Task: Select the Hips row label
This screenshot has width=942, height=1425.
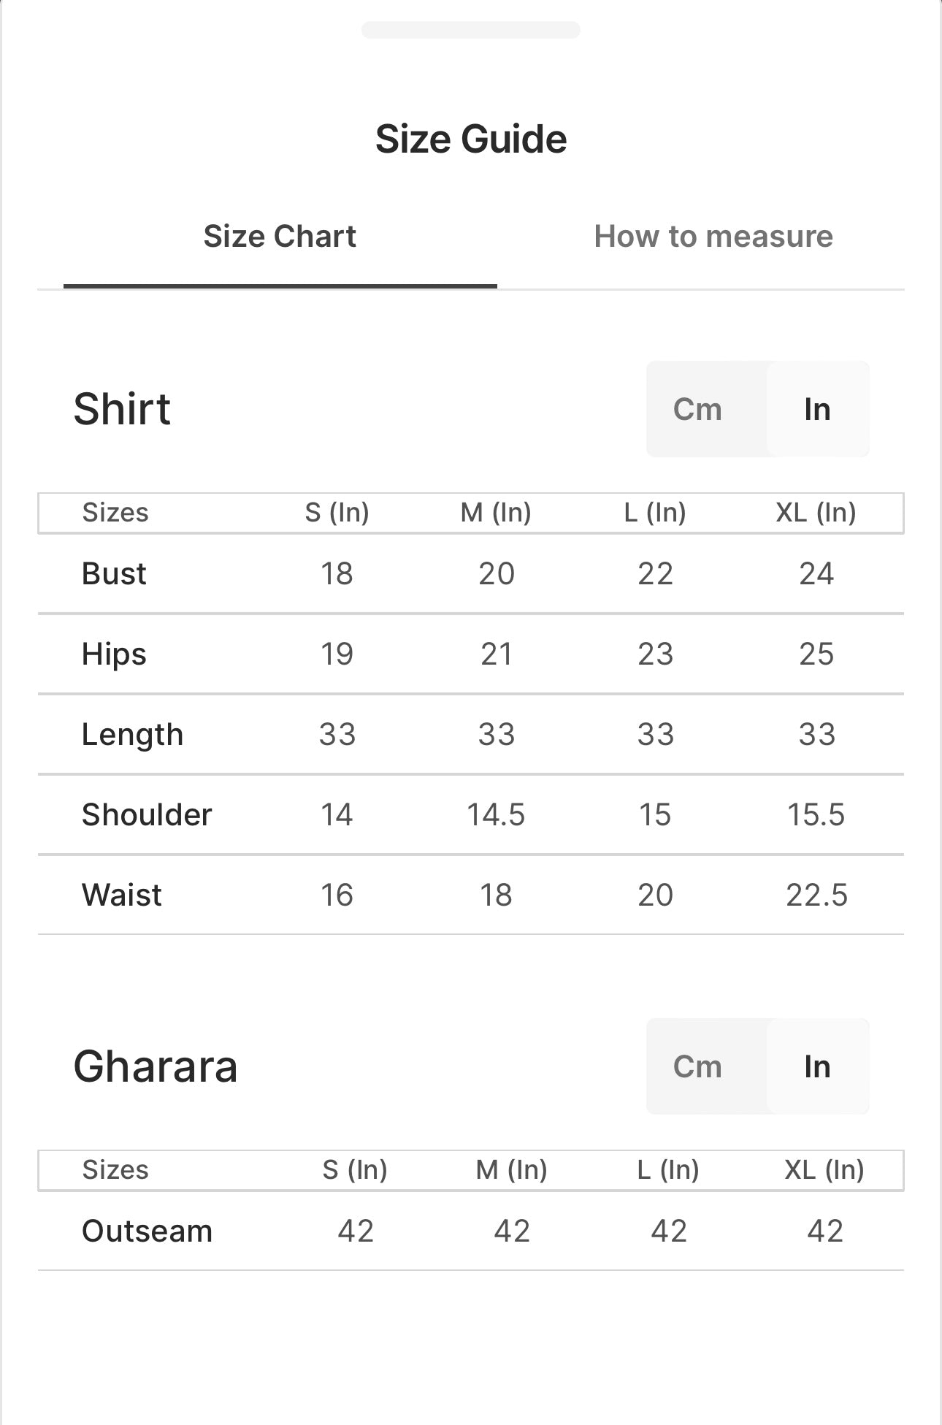Action: click(x=114, y=654)
